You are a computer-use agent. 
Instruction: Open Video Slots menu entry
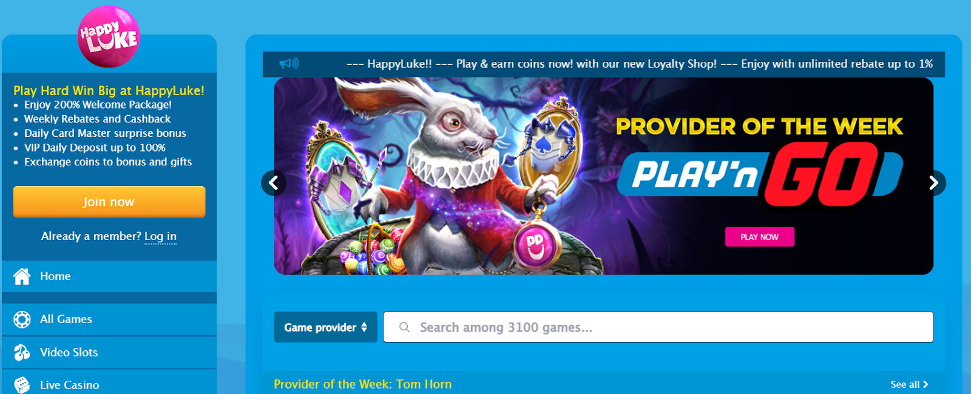pyautogui.click(x=109, y=352)
